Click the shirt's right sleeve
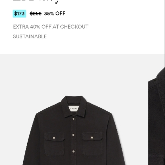Screen dimensions: 165x165 click(117, 140)
